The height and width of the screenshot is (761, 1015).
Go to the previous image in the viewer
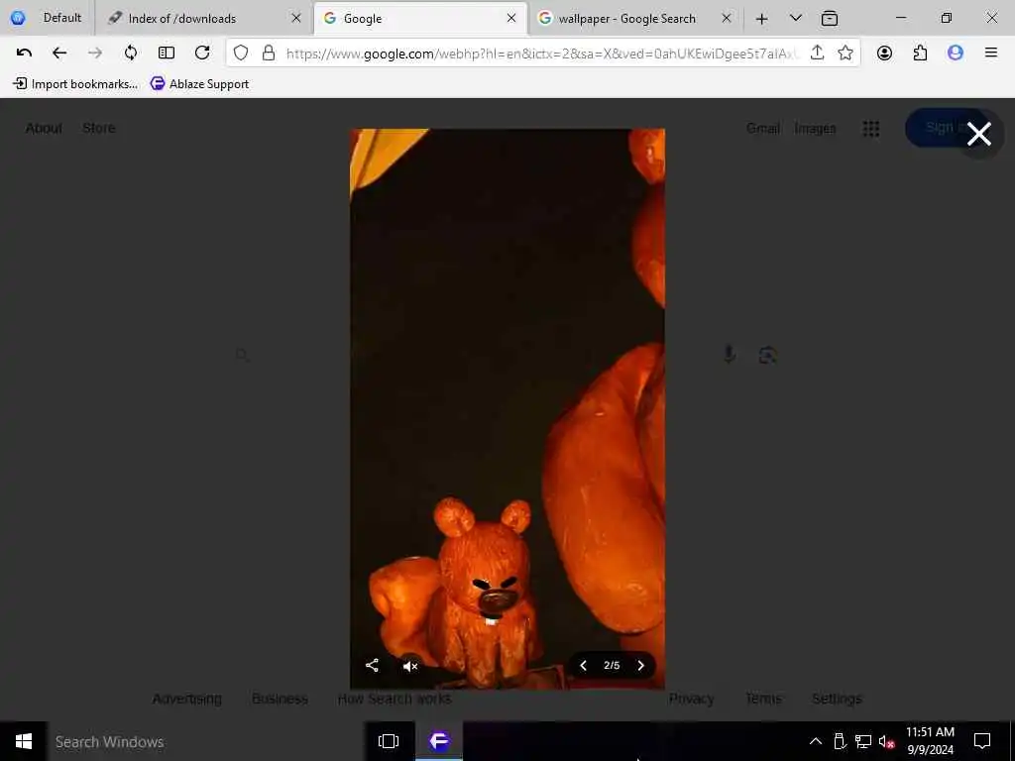pos(583,665)
